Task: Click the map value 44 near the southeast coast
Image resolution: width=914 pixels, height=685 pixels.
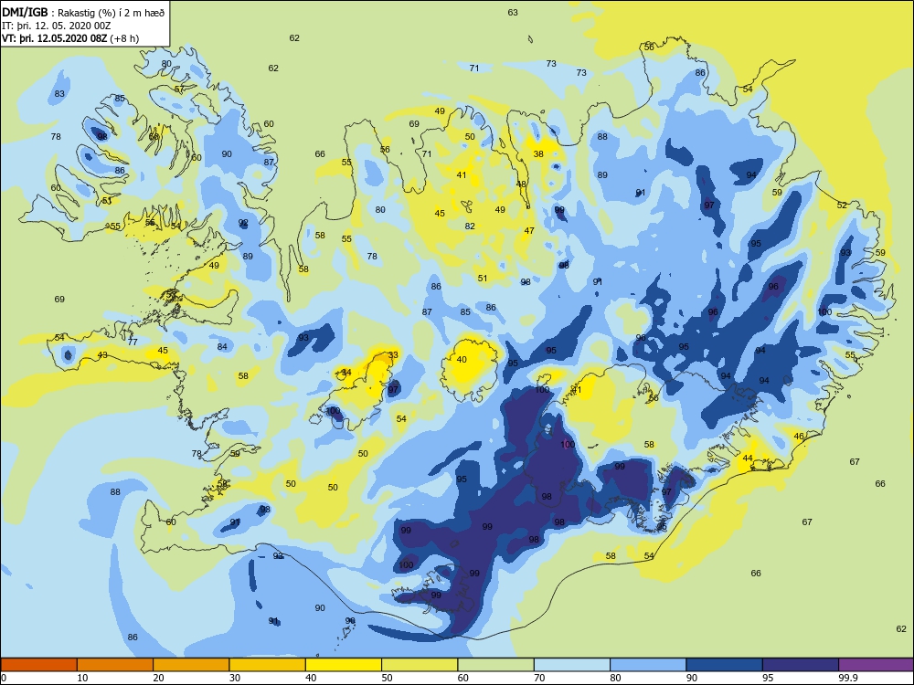Action: [748, 458]
